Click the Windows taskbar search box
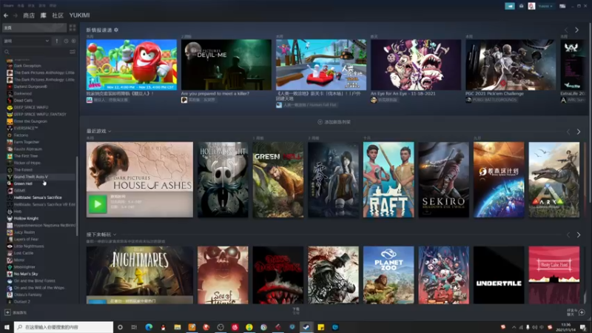Image resolution: width=592 pixels, height=333 pixels. click(x=64, y=327)
